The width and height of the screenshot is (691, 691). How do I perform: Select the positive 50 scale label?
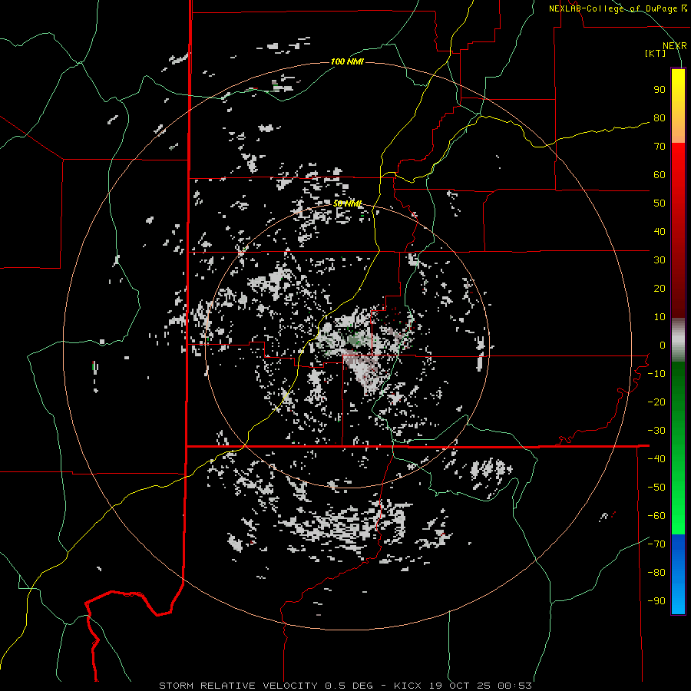tap(660, 203)
